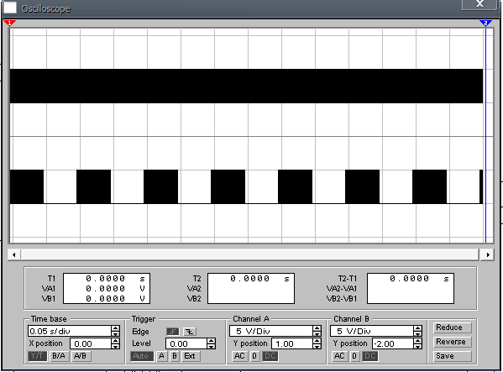Set trigger source to channel A

coord(162,356)
